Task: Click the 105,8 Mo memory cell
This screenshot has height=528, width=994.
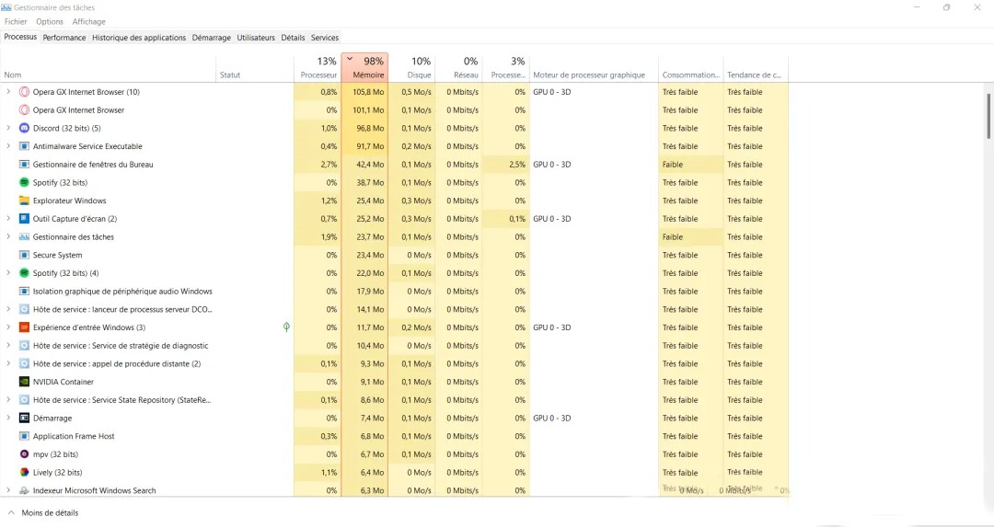Action: click(364, 92)
